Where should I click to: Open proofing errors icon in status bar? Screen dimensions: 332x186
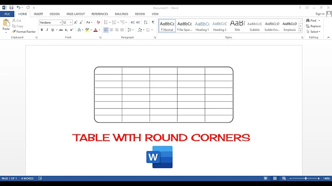(40, 178)
